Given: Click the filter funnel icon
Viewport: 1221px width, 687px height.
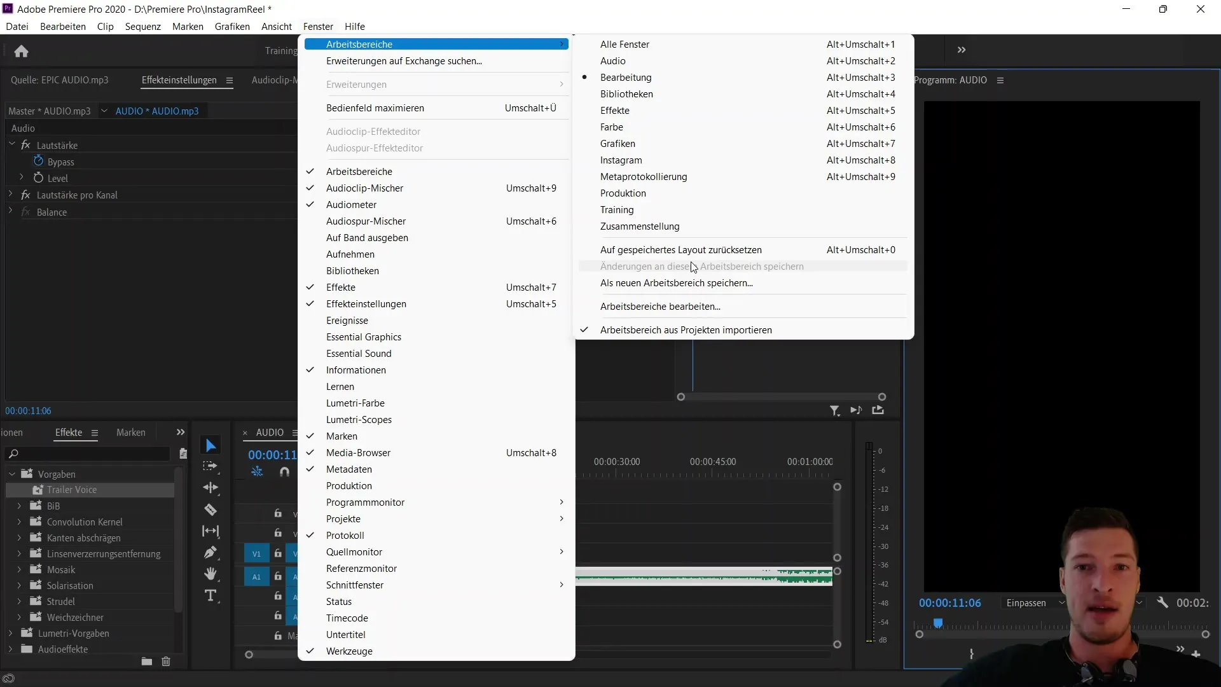Looking at the screenshot, I should (x=835, y=411).
